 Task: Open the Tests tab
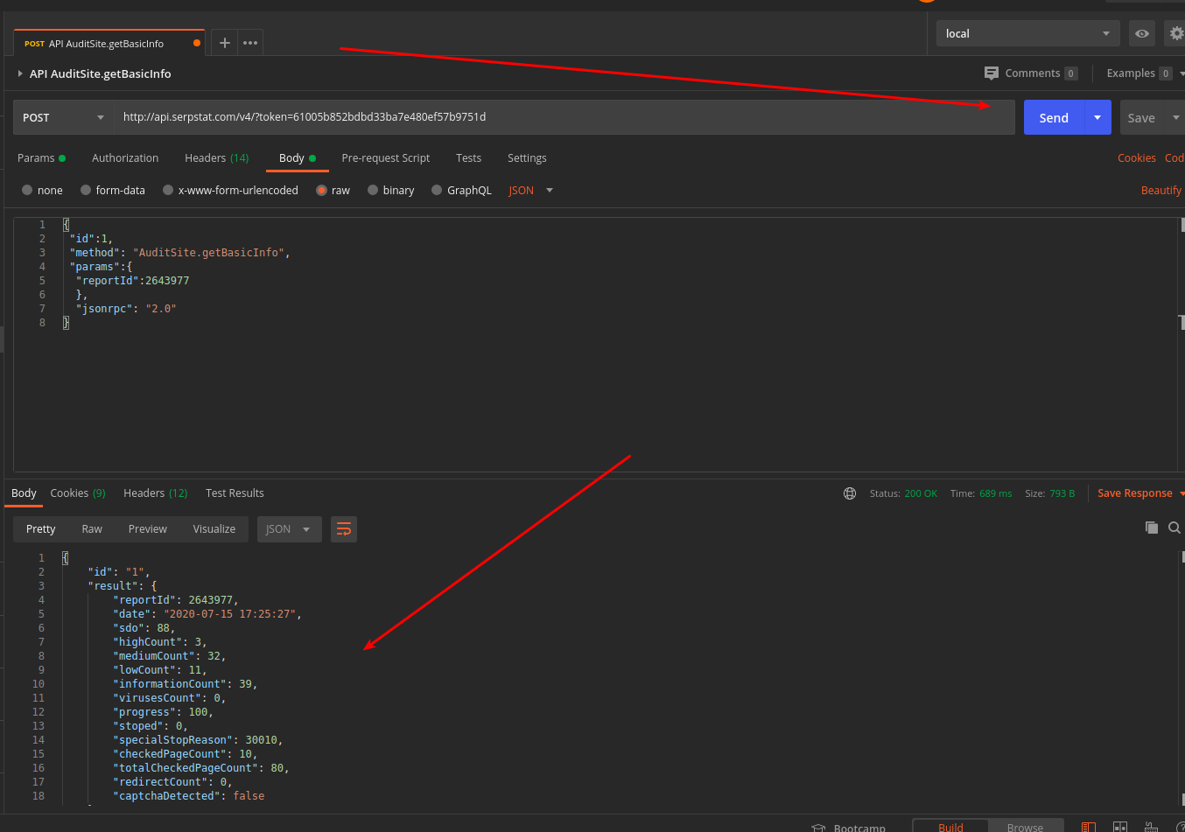[x=468, y=158]
